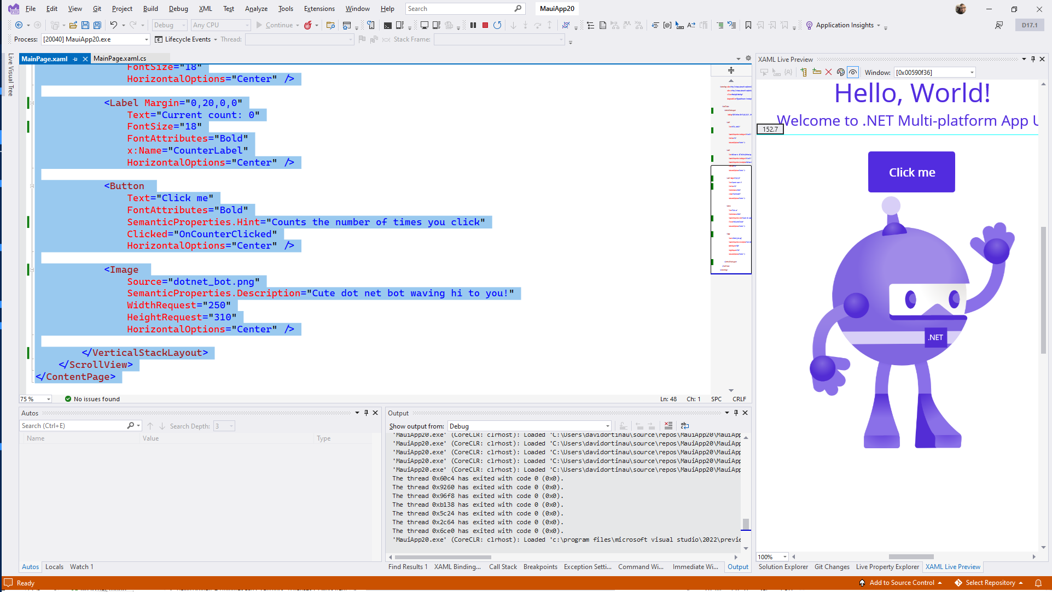1052x592 pixels.
Task: Open the 'Show output from' Debug dropdown
Action: pyautogui.click(x=606, y=426)
